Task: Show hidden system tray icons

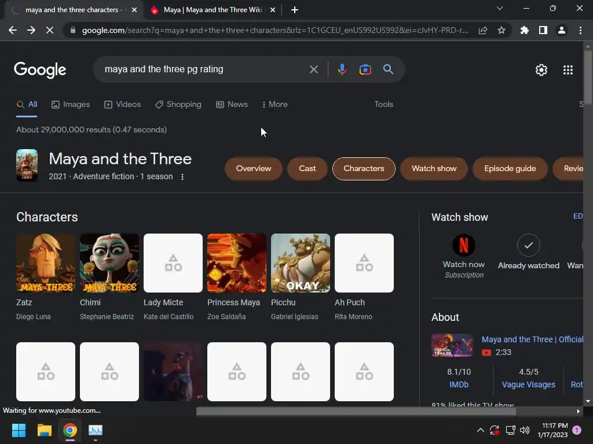Action: pyautogui.click(x=480, y=430)
